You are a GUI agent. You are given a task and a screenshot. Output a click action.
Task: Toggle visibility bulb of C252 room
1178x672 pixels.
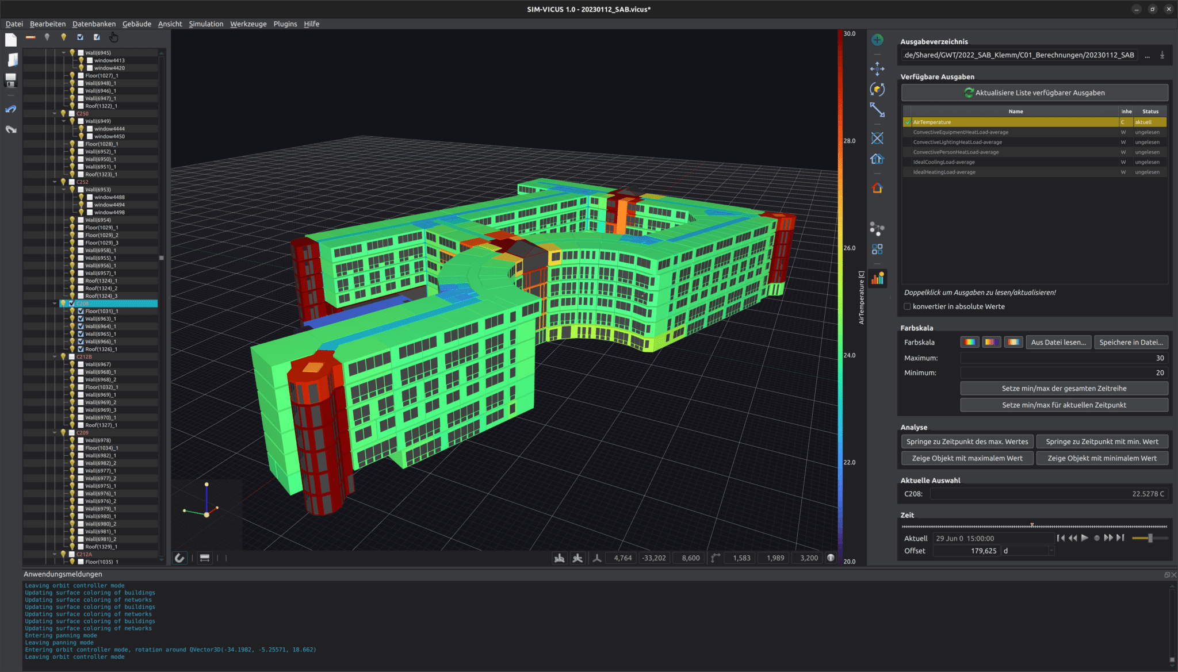[63, 182]
